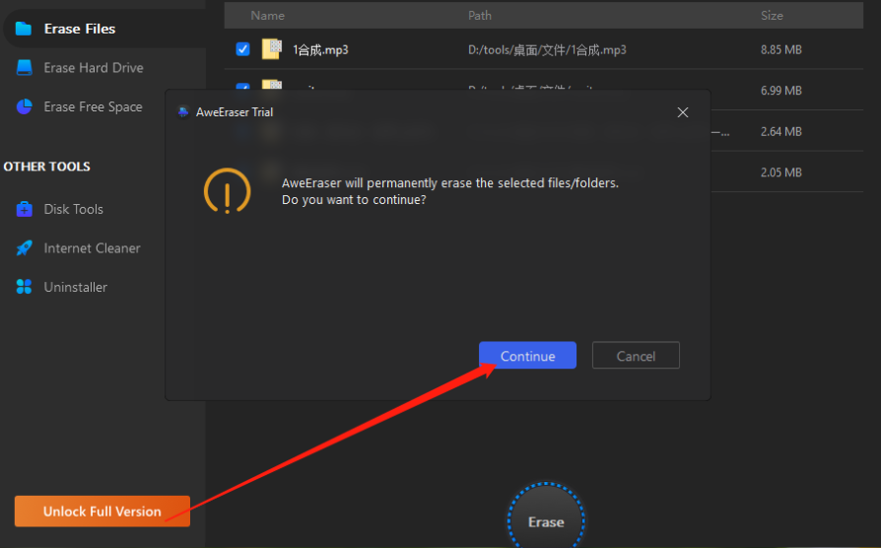Click the 1合成.mp3 file type icon
The height and width of the screenshot is (548, 881).
272,49
